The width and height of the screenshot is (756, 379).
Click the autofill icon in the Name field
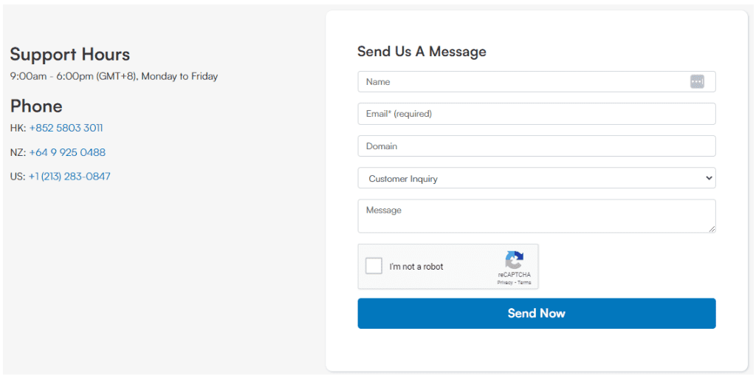[697, 82]
